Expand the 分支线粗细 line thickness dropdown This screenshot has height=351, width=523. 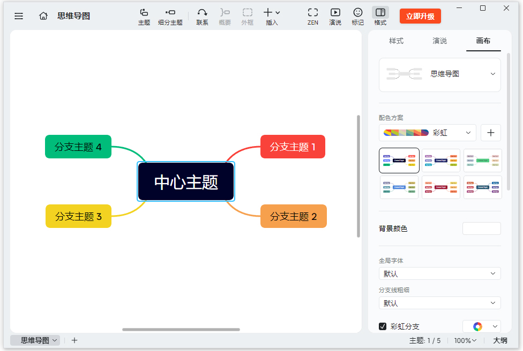pyautogui.click(x=439, y=303)
